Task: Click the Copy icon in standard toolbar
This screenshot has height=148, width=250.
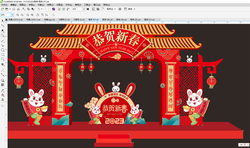Action: (x=28, y=9)
